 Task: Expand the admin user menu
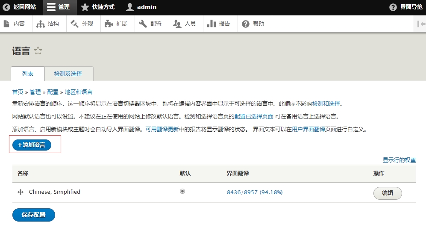tap(141, 7)
